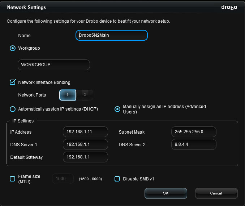
Task: Select the Workgroup radio button
Action: pyautogui.click(x=13, y=48)
